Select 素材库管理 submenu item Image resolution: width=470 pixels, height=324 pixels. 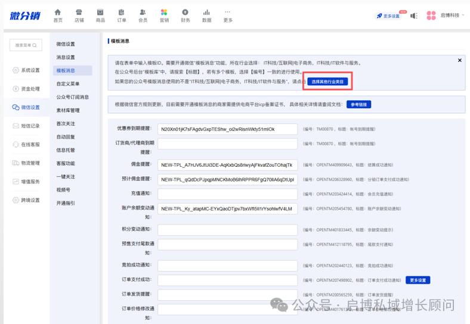pyautogui.click(x=68, y=111)
